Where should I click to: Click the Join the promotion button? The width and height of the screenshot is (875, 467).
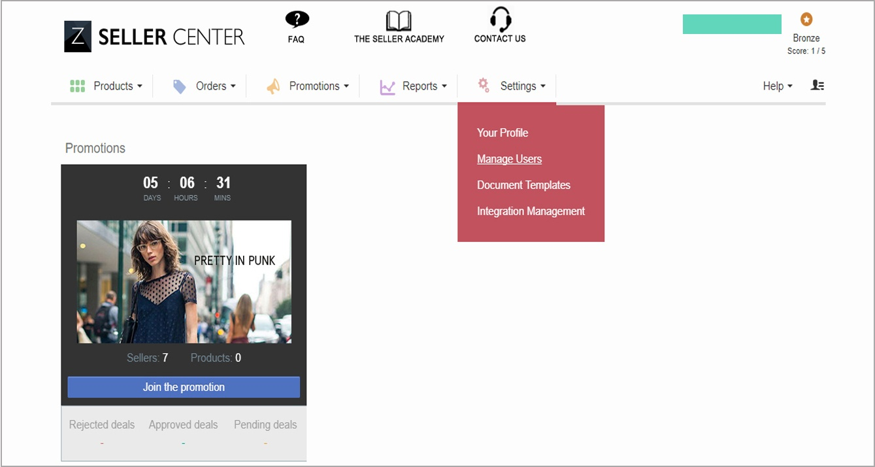(x=184, y=387)
